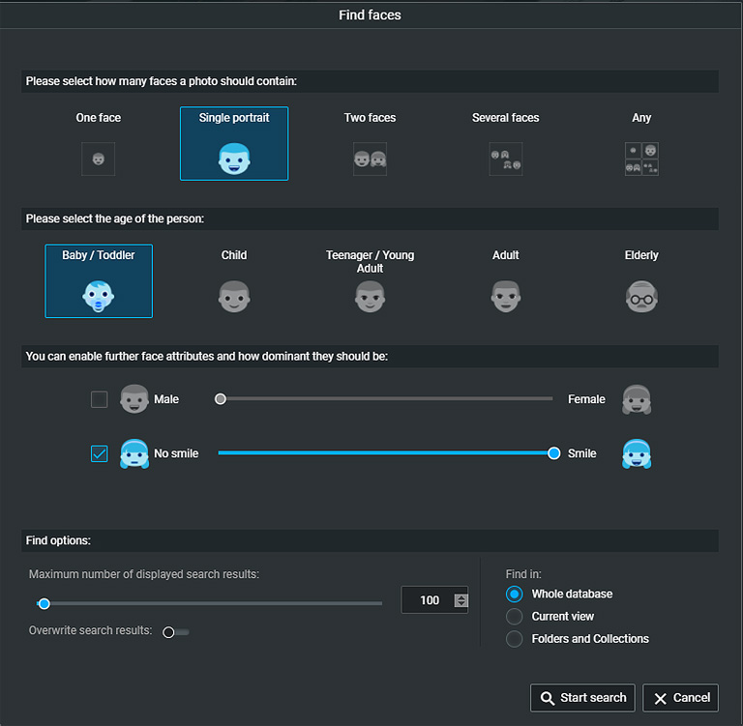Click the max results spinner arrows

(x=461, y=600)
